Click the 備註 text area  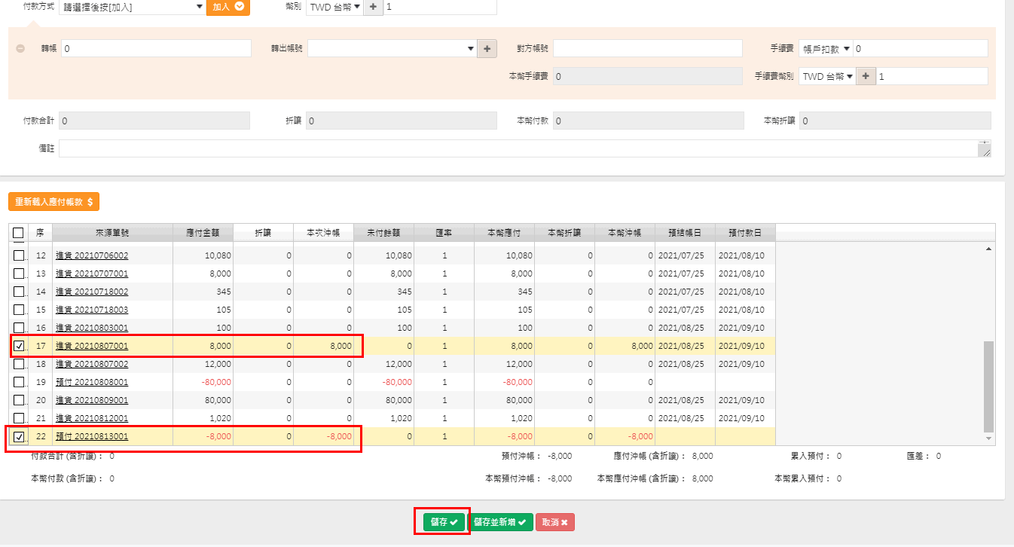tap(526, 148)
